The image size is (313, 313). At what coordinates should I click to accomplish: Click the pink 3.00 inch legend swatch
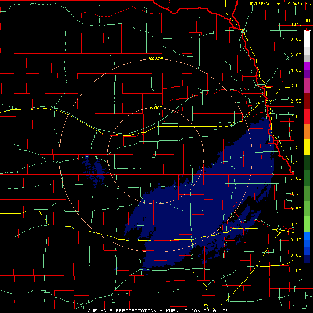pos(307,85)
